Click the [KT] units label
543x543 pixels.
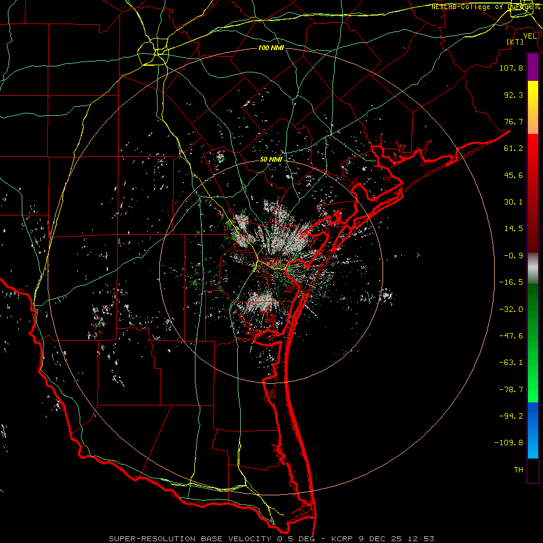515,42
